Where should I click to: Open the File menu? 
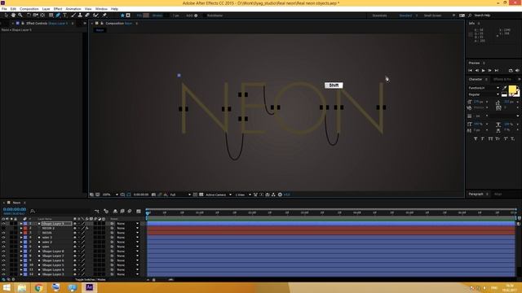(4, 9)
